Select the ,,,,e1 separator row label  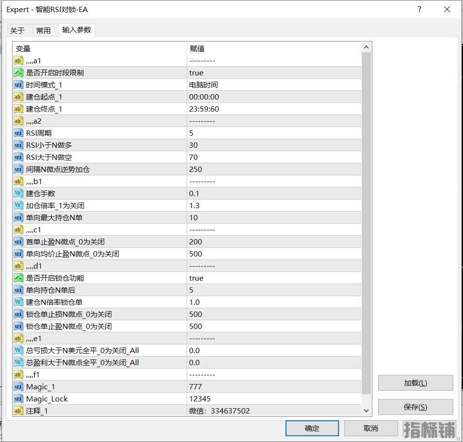click(34, 339)
